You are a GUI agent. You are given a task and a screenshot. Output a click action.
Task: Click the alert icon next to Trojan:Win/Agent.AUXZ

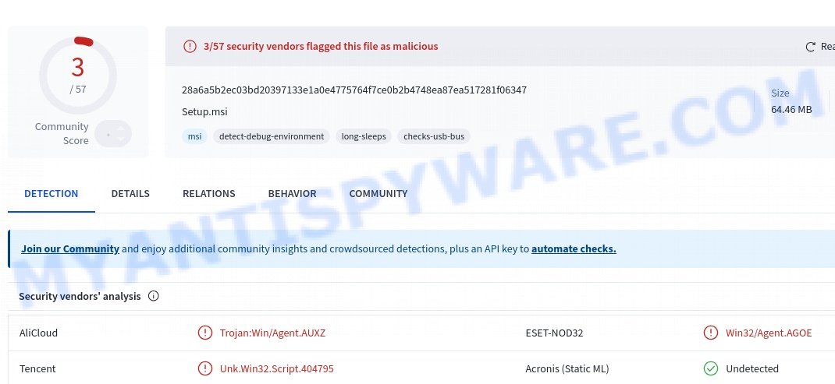204,333
